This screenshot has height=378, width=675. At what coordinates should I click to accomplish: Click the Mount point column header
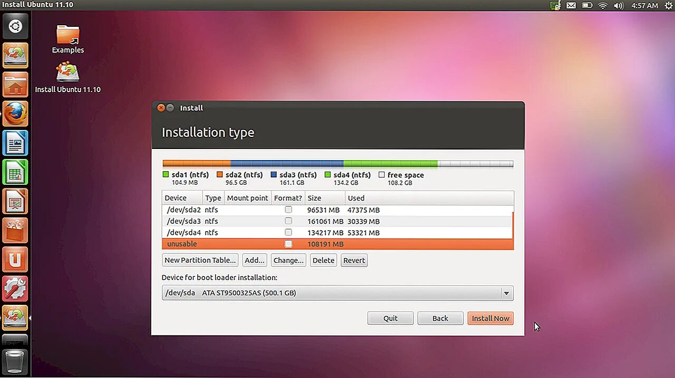247,198
